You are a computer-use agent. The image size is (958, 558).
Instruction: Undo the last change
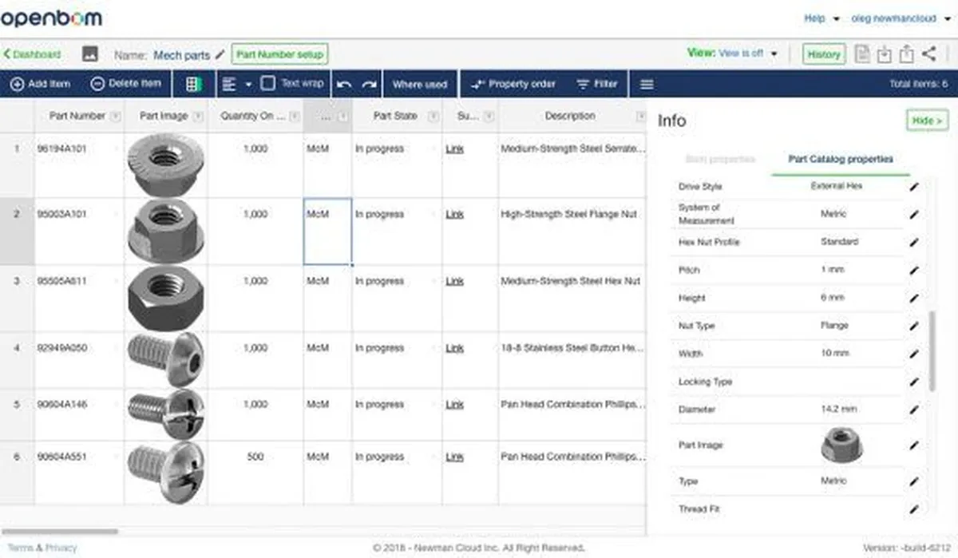coord(344,85)
